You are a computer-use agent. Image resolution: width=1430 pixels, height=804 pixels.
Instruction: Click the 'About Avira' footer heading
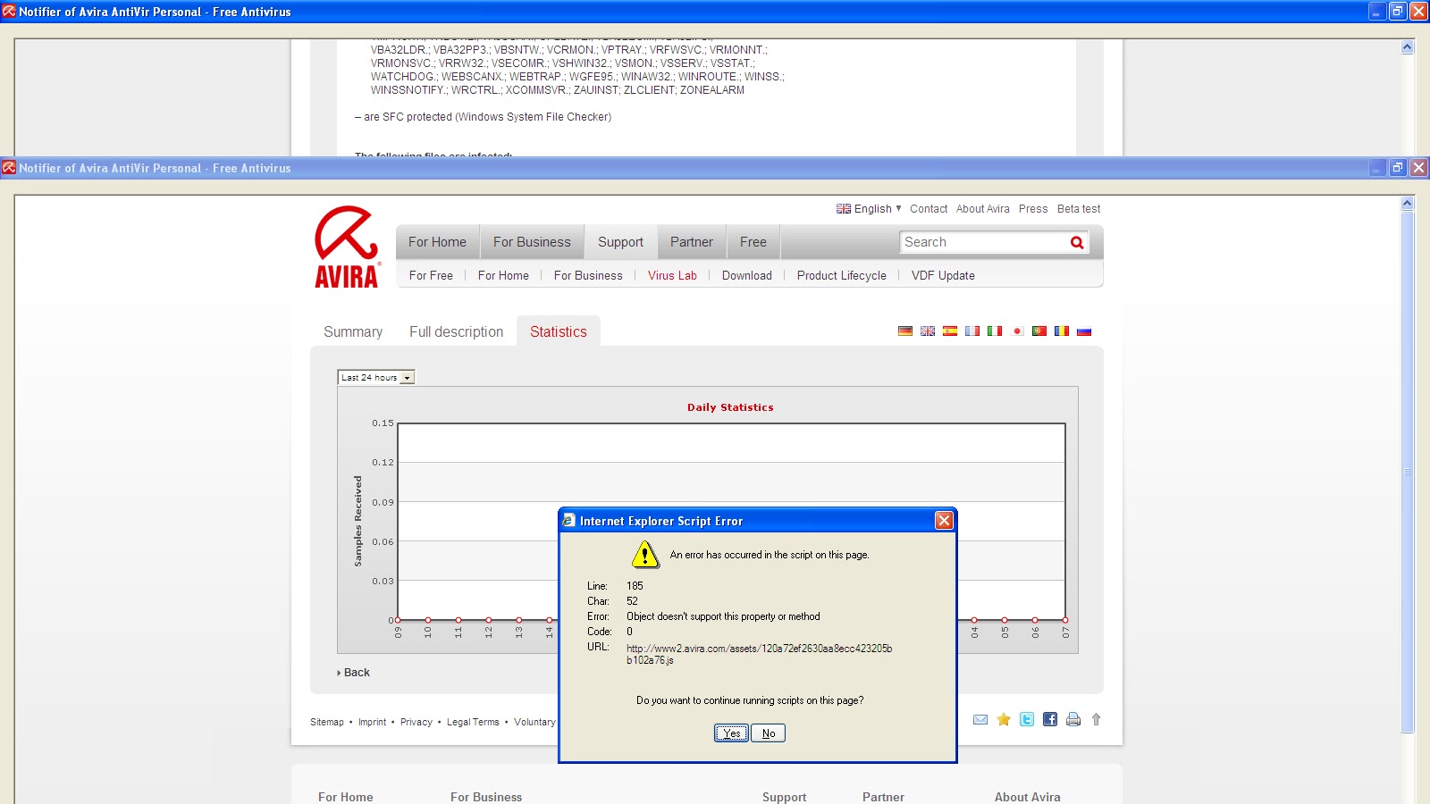coord(1028,797)
